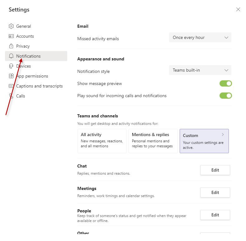Viewport: 246px width, 241px height.
Task: Click the Privacy lock icon
Action: coord(11,46)
